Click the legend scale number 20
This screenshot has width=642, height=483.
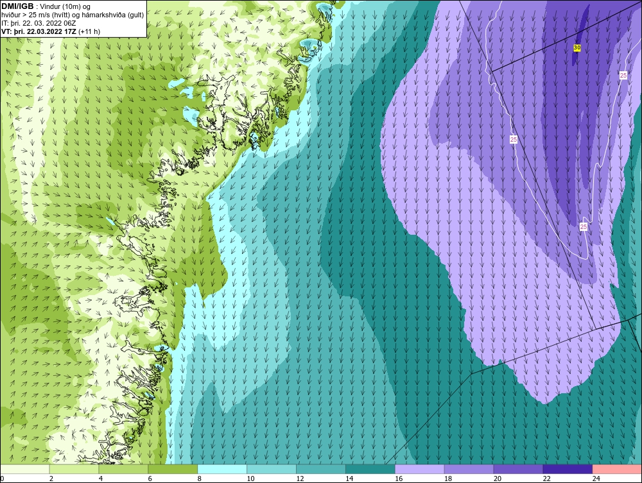pyautogui.click(x=498, y=479)
